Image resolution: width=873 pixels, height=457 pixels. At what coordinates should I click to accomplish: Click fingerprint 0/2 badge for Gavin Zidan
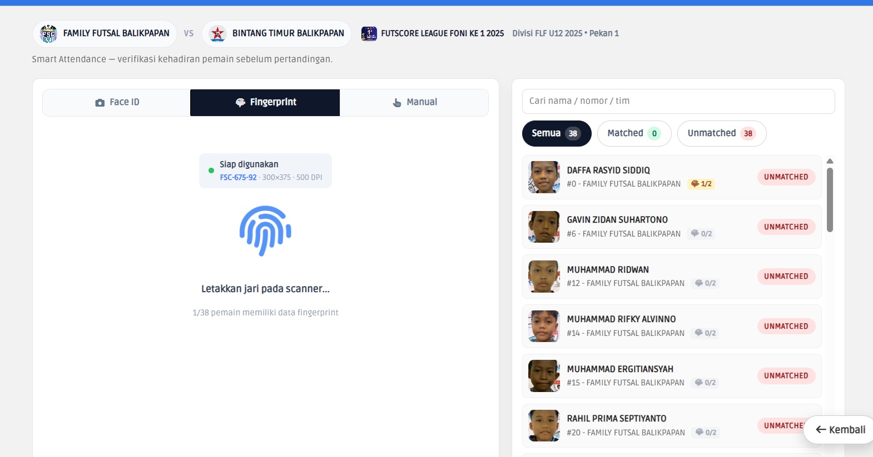(x=701, y=234)
